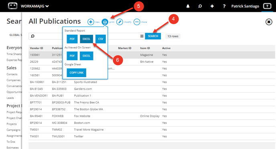
Task: Open help question mark icon
Action: click(x=224, y=6)
